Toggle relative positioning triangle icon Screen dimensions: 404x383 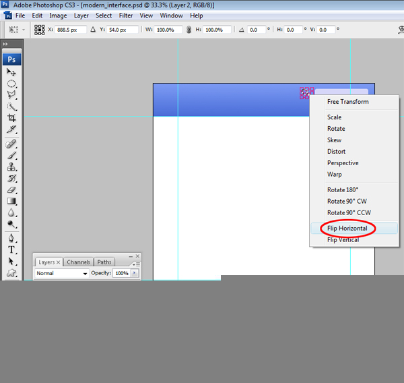point(93,30)
